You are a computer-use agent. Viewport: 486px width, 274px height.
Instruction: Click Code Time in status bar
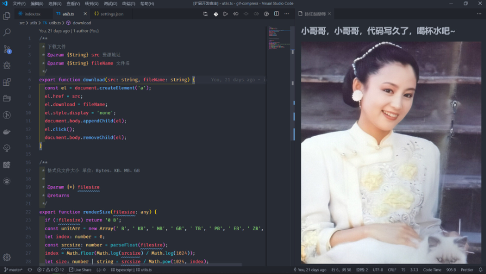tap(432, 270)
